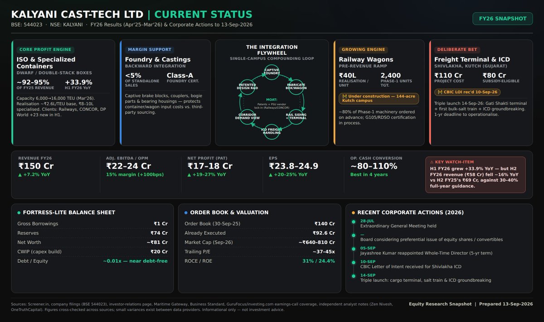
Task: Click the ₹23.8–24.9 EPS value
Action: pyautogui.click(x=293, y=166)
